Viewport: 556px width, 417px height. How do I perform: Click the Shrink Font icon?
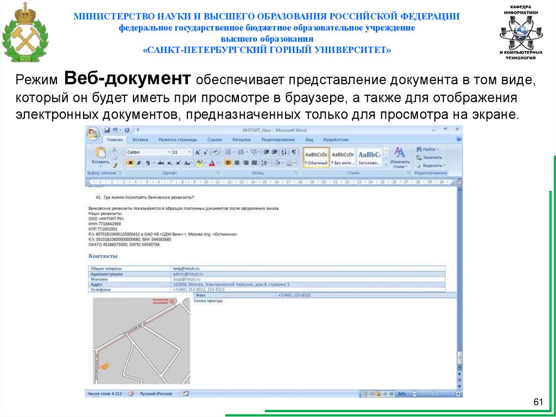(x=205, y=152)
